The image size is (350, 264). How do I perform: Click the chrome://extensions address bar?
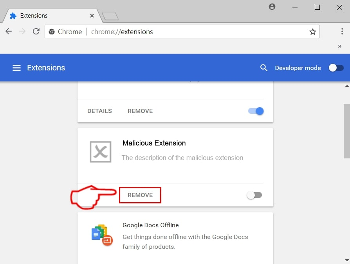182,32
